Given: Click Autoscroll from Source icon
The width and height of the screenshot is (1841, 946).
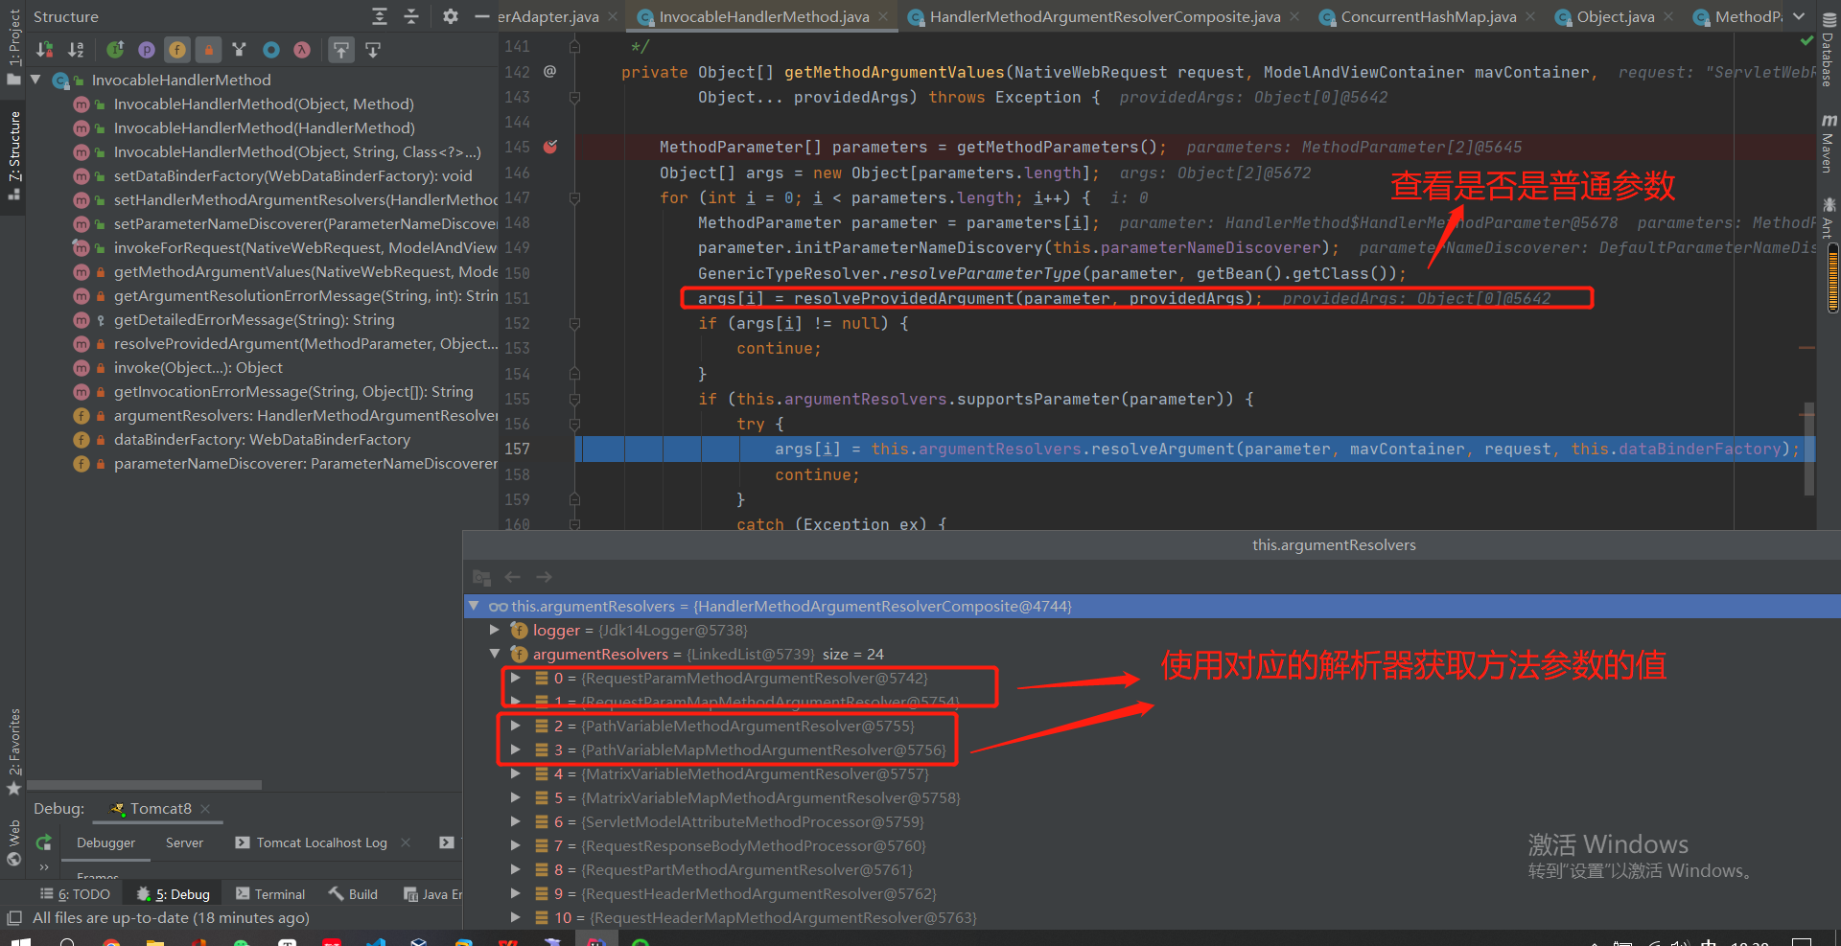Looking at the screenshot, I should coord(373,50).
